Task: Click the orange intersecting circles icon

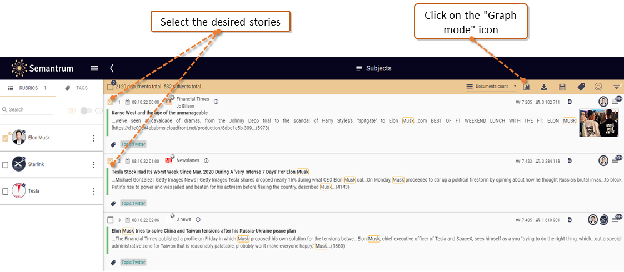Action: click(x=71, y=110)
